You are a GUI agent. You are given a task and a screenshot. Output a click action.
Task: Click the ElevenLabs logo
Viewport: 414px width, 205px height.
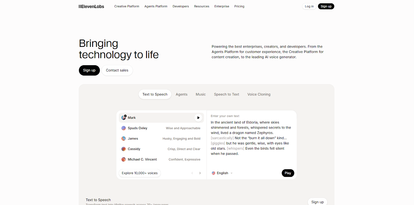pos(91,6)
